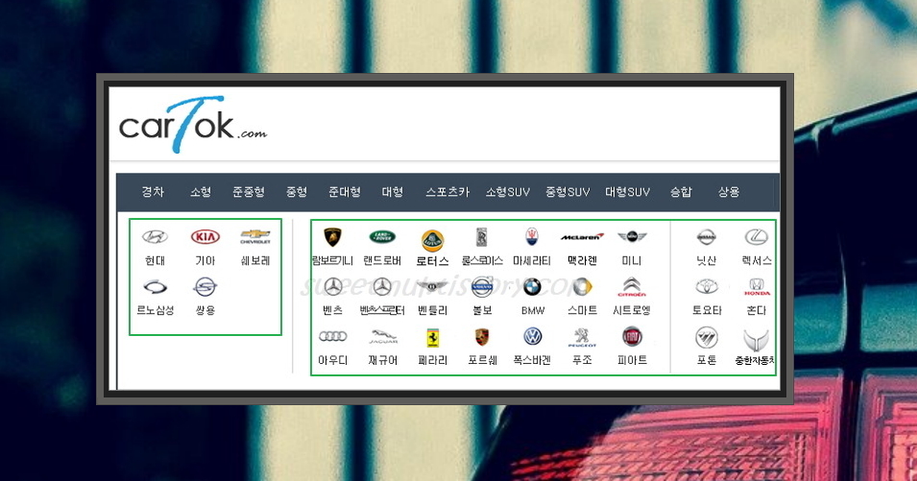Select the 경차 category tab
Image resolution: width=917 pixels, height=481 pixels.
153,192
